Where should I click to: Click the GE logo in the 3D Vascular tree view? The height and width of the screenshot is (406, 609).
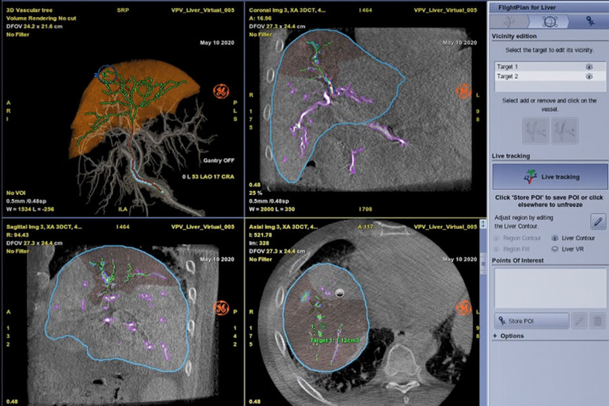coord(221,92)
